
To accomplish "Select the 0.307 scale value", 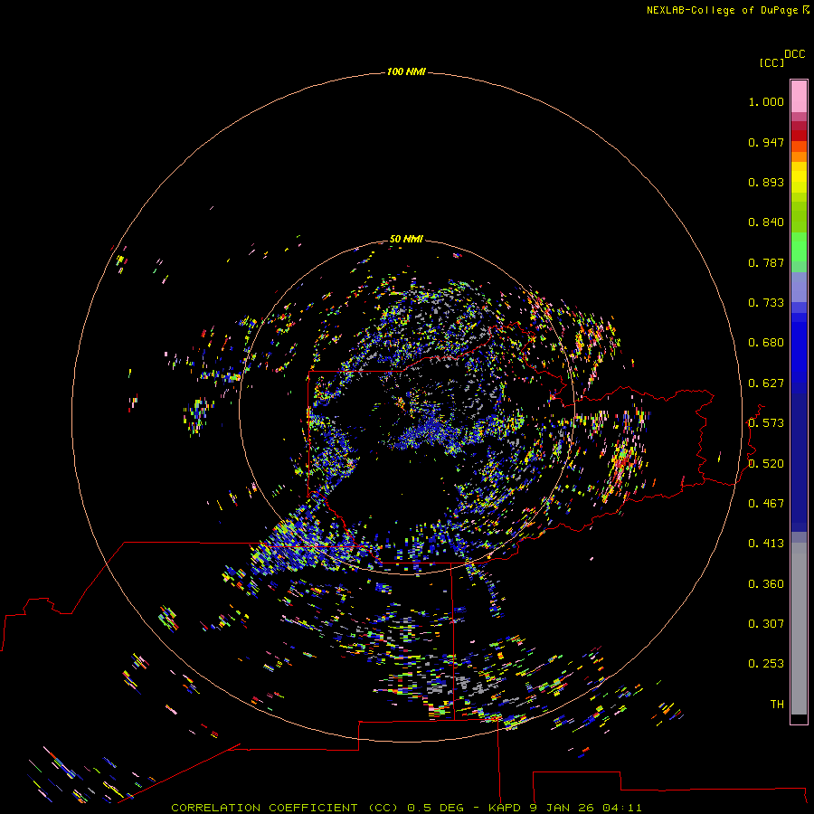I will point(766,624).
